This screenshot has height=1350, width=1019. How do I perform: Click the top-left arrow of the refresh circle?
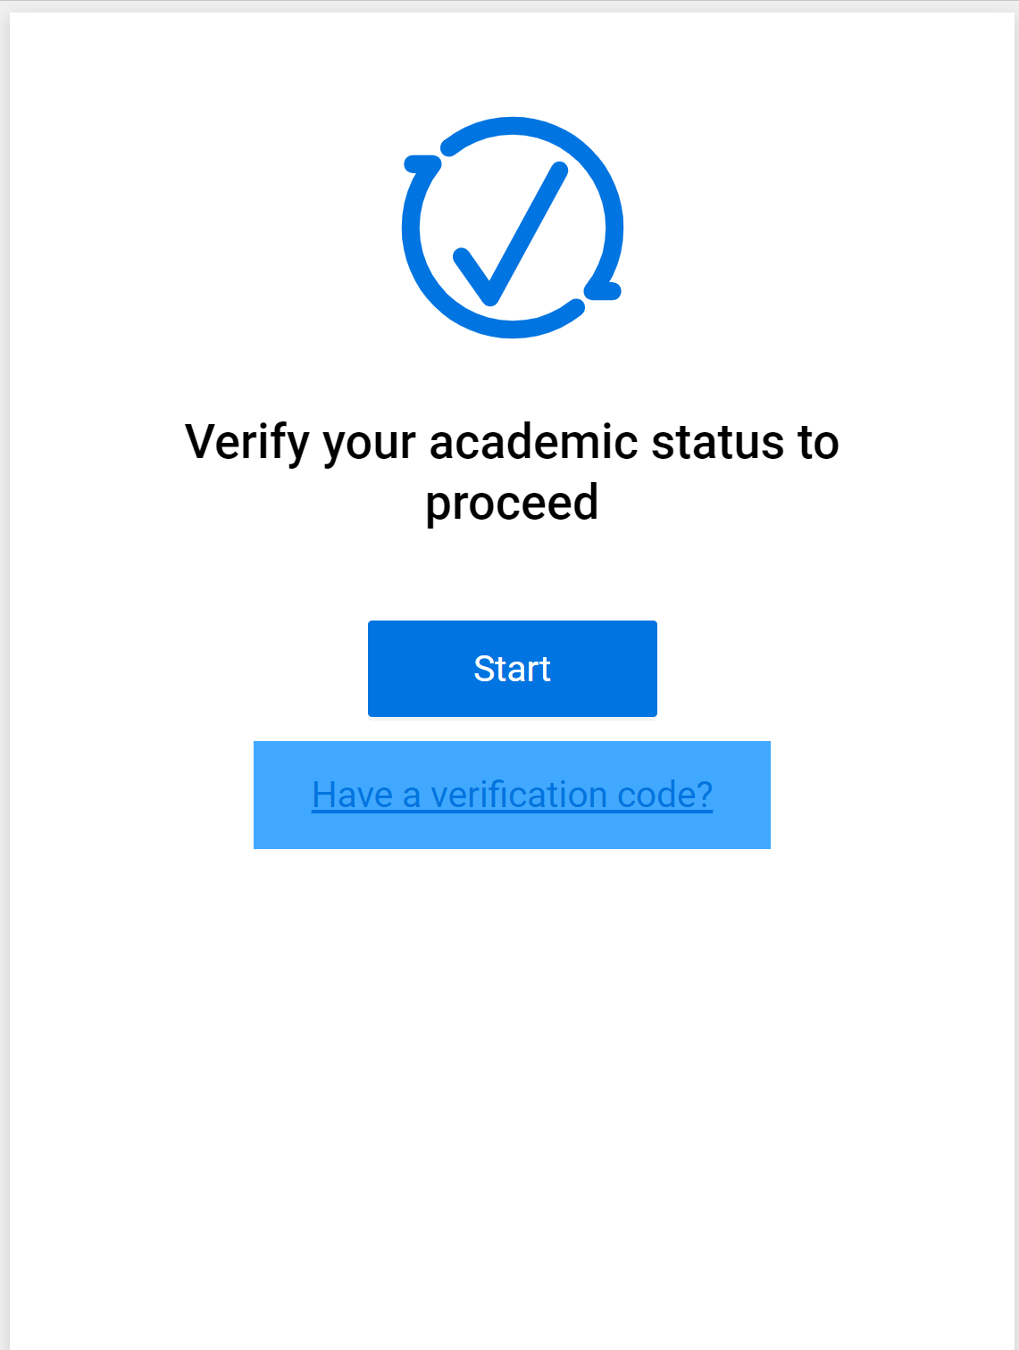coord(422,164)
